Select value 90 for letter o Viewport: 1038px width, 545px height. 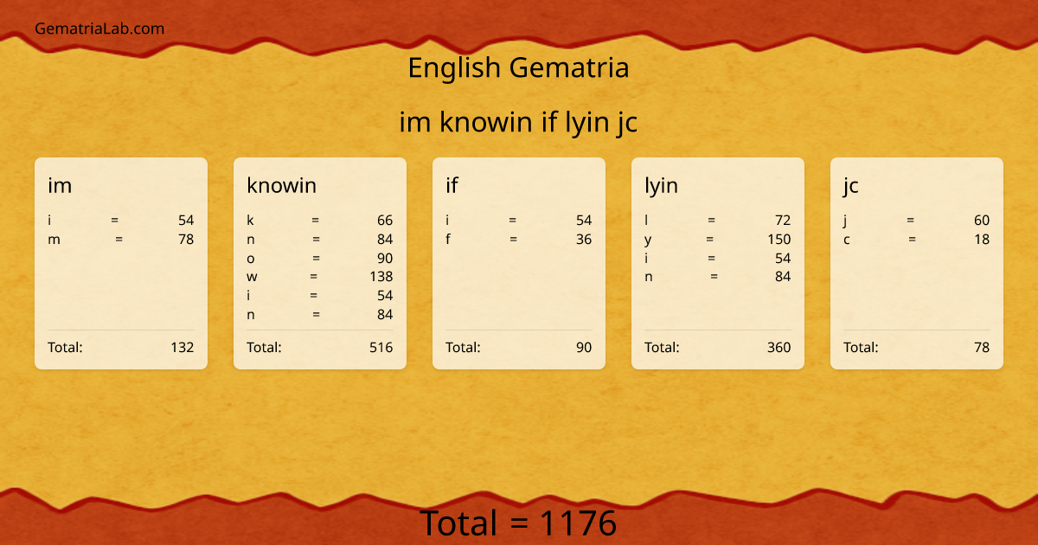[385, 259]
